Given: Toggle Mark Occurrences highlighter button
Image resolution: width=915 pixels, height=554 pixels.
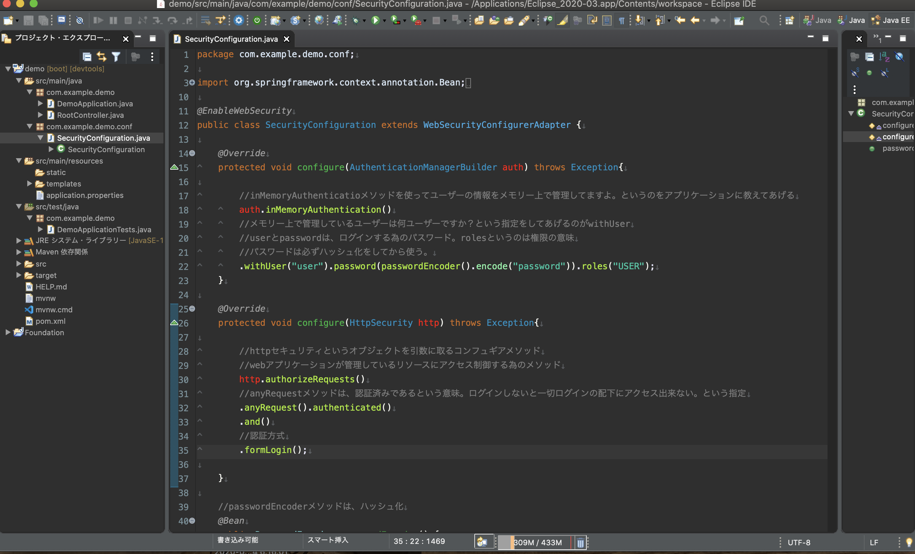Looking at the screenshot, I should coord(562,21).
